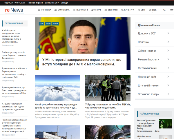174x139 pixels.
Task: Click the Культура menu icon
Action: [x=122, y=10]
